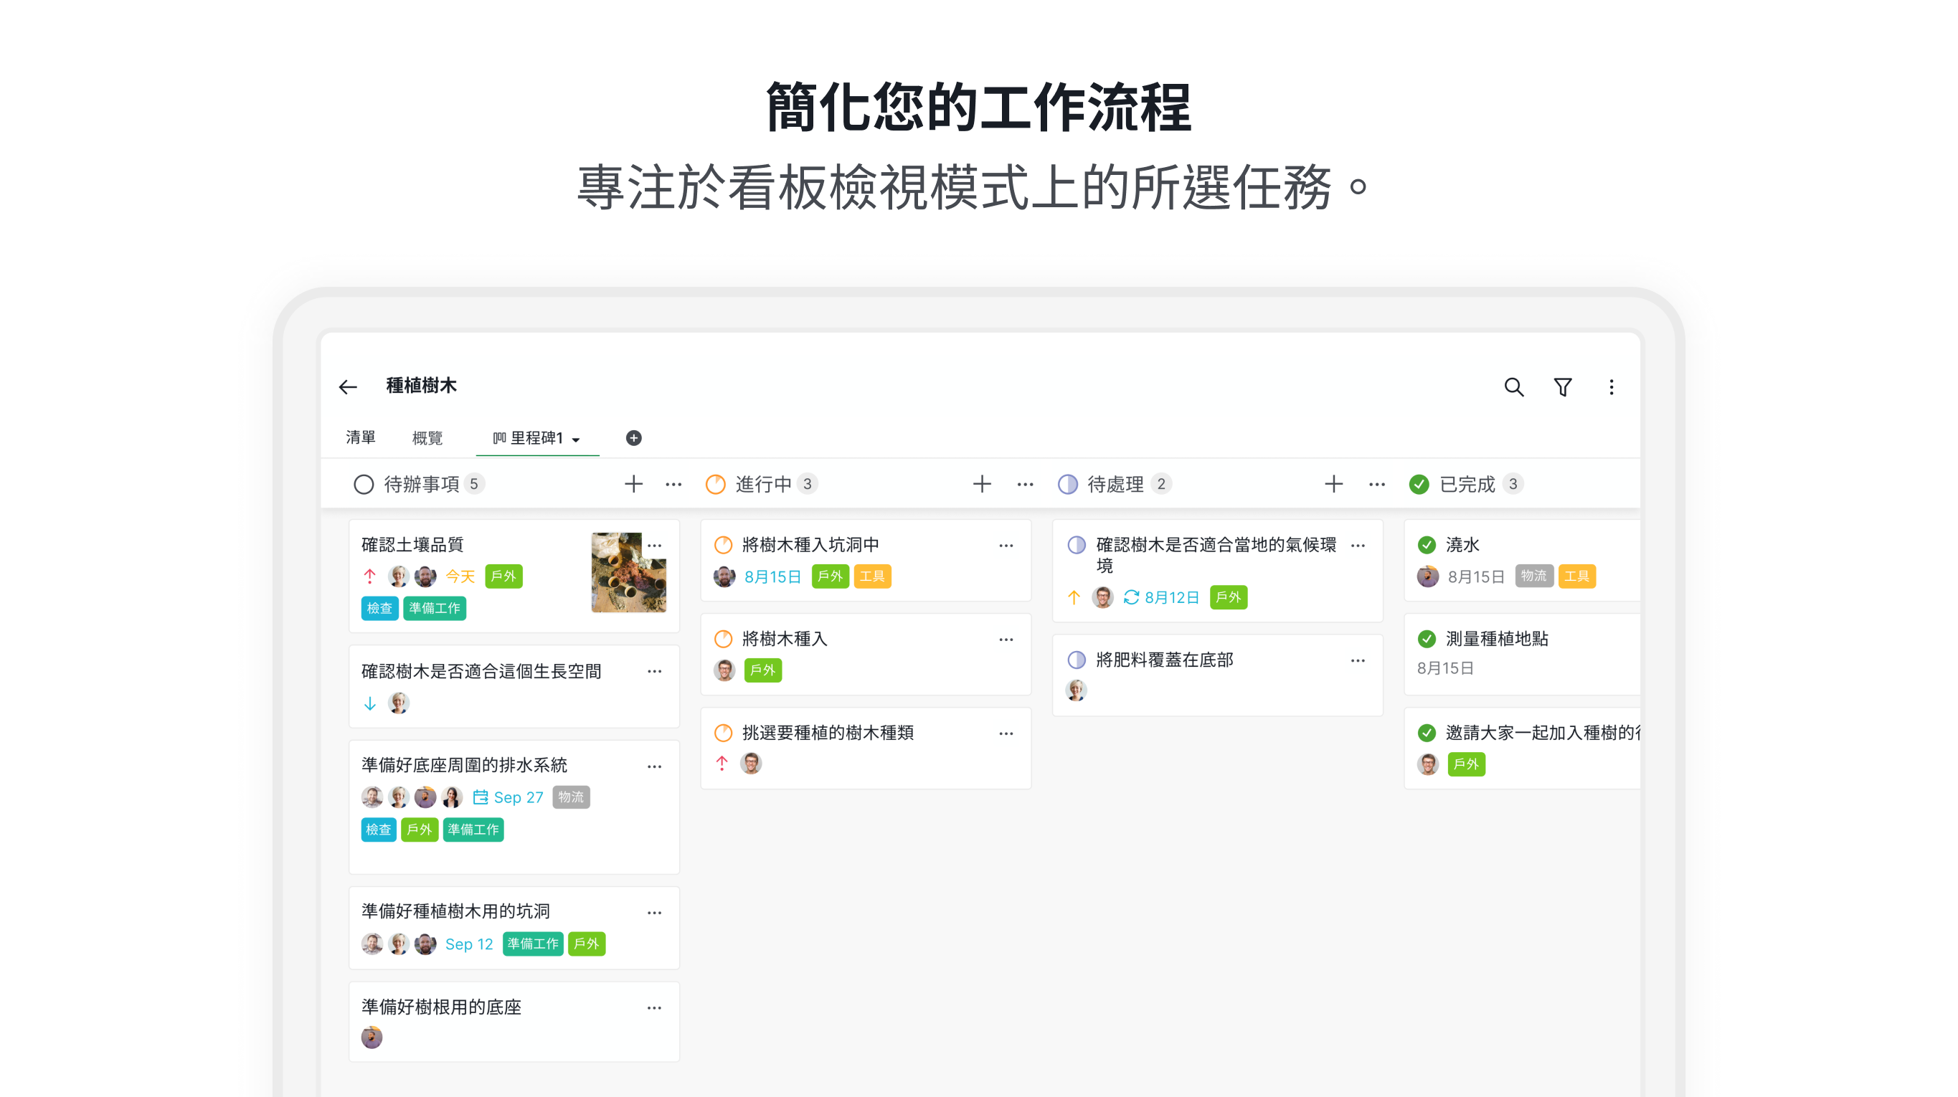The image size is (1958, 1097).
Task: Open the filter funnel icon
Action: (x=1563, y=386)
